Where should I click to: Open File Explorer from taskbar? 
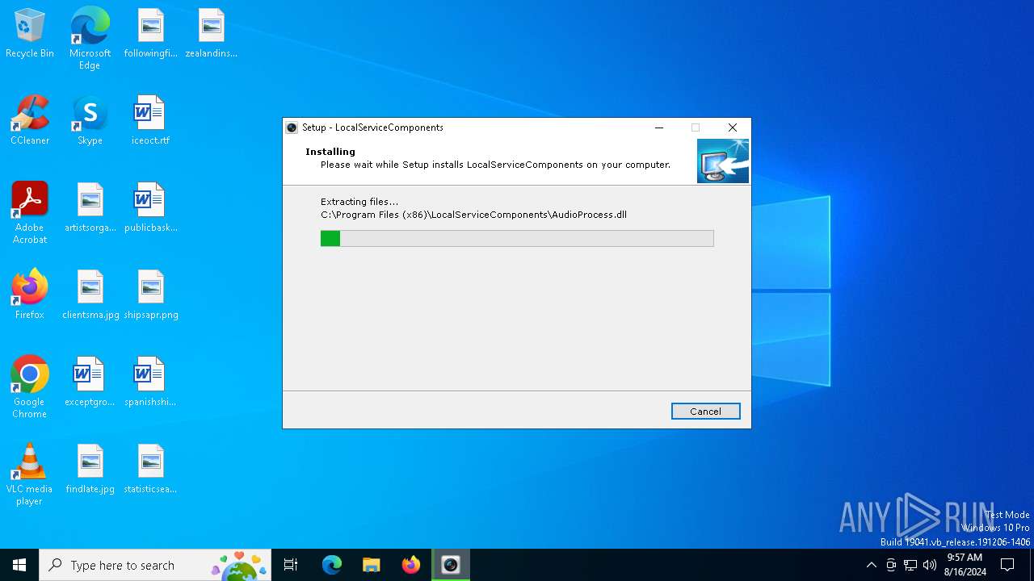372,565
